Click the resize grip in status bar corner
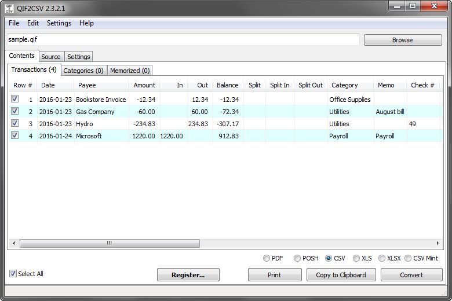 (x=444, y=293)
